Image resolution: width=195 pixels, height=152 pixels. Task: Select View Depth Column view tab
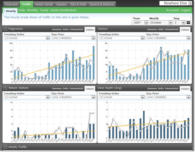[x=185, y=89]
